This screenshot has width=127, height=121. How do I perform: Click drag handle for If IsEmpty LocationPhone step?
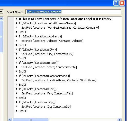(x=16, y=76)
